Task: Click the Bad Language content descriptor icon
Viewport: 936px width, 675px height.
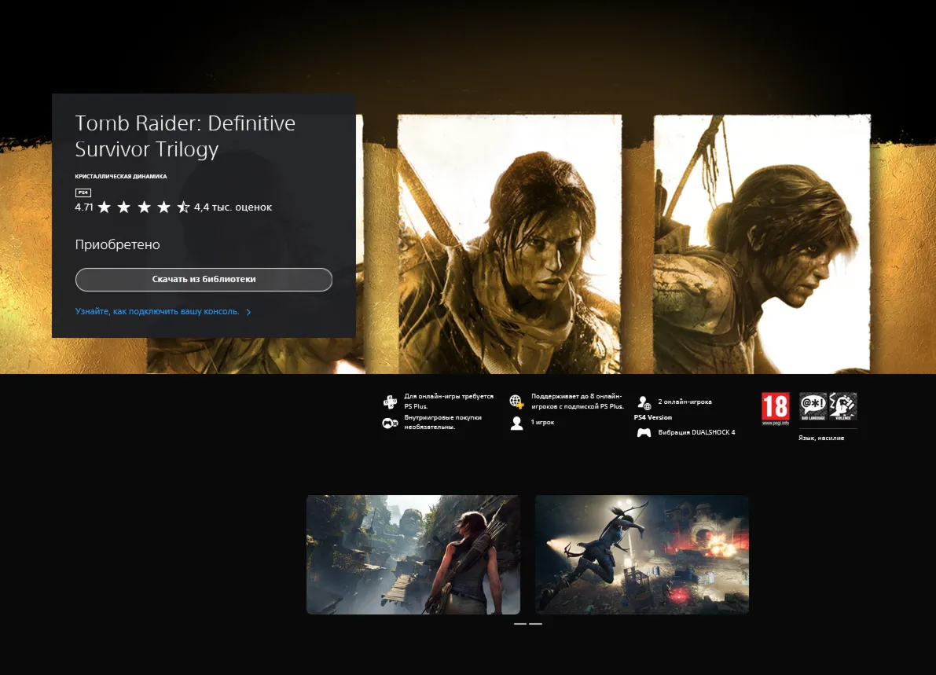Action: pyautogui.click(x=813, y=406)
